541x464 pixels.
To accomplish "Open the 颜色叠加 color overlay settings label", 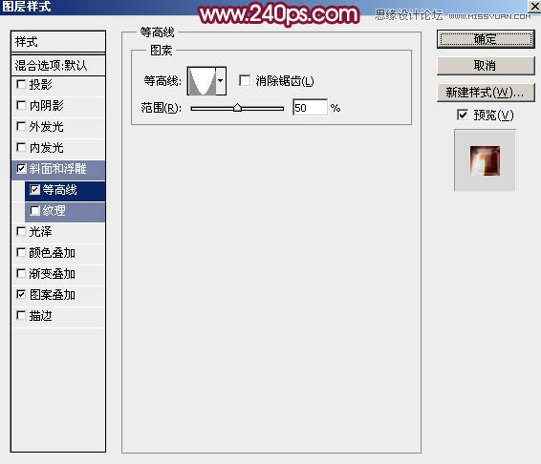I will coord(53,253).
